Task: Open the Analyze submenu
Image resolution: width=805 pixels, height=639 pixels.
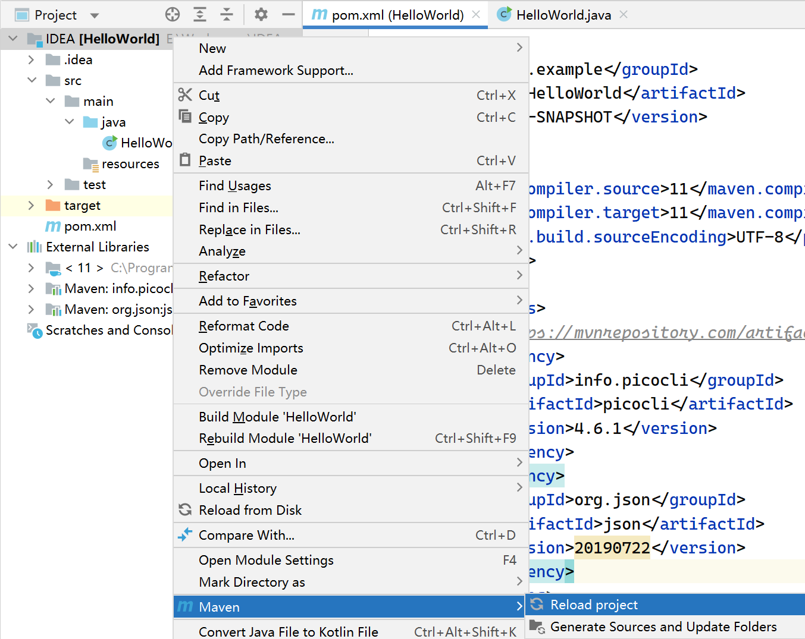Action: 351,251
